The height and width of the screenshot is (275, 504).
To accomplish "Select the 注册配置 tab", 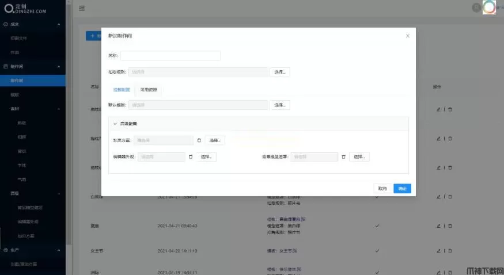I will click(x=122, y=90).
